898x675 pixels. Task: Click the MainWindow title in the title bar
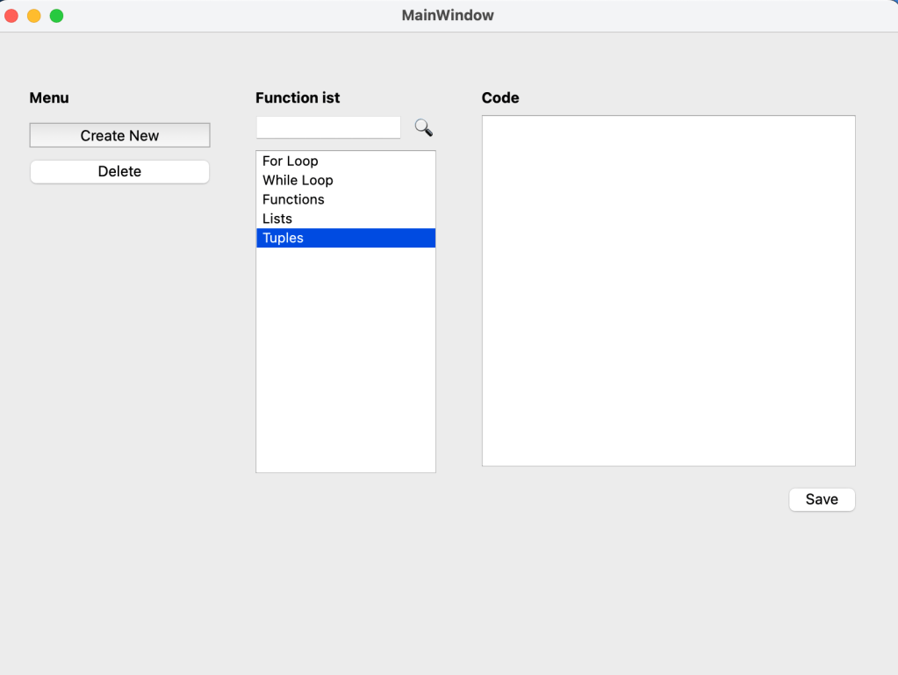[x=448, y=16]
